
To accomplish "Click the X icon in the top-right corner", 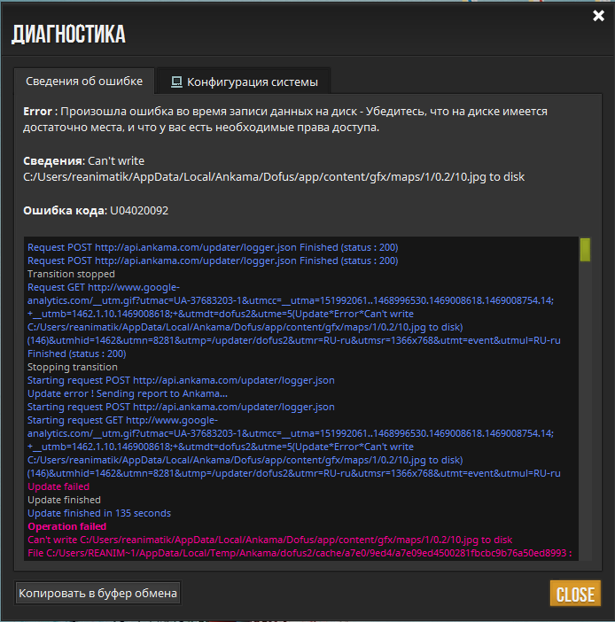I will (x=598, y=16).
